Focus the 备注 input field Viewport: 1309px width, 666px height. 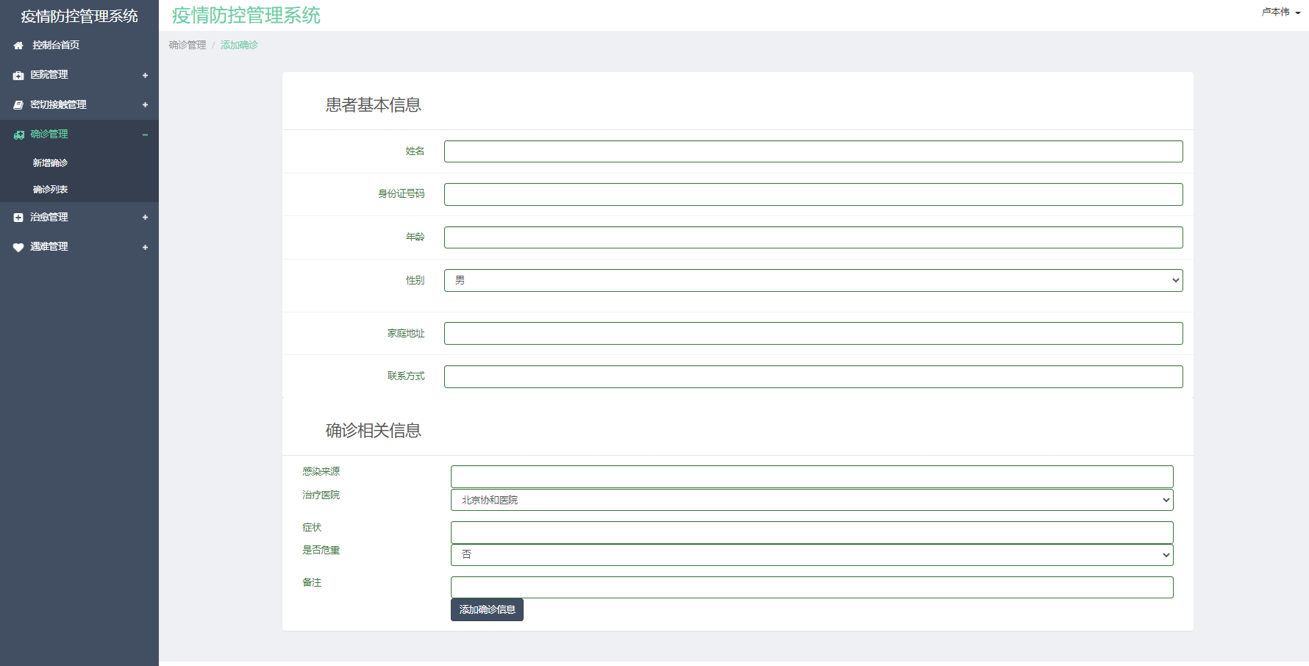coord(812,587)
